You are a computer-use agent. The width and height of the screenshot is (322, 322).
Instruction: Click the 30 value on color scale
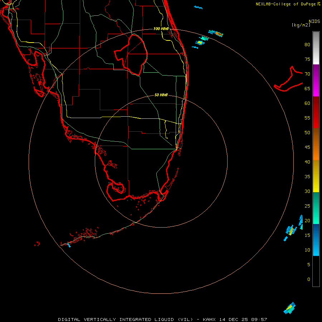click(x=307, y=191)
